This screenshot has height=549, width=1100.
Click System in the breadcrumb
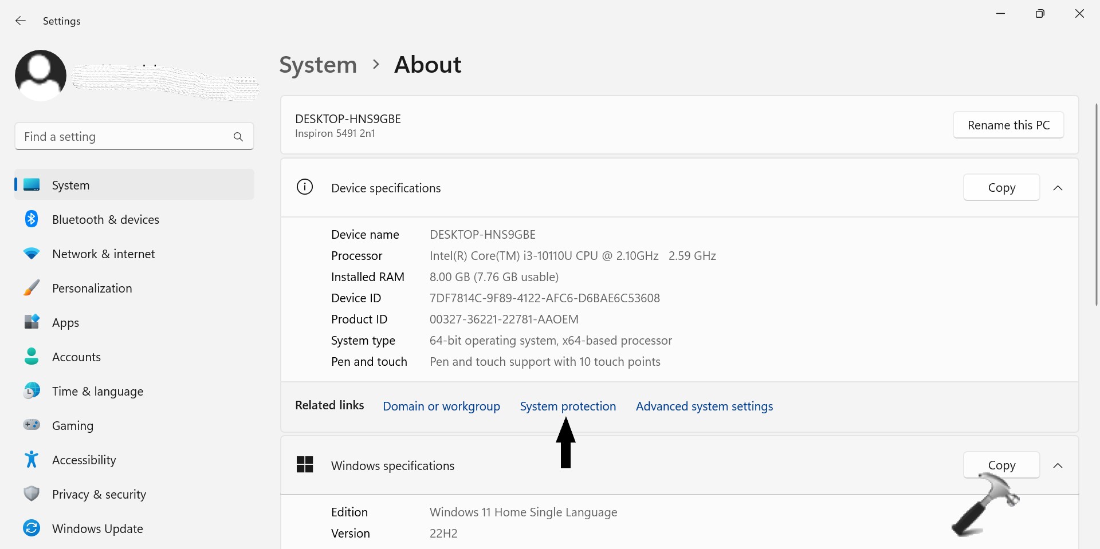point(318,65)
